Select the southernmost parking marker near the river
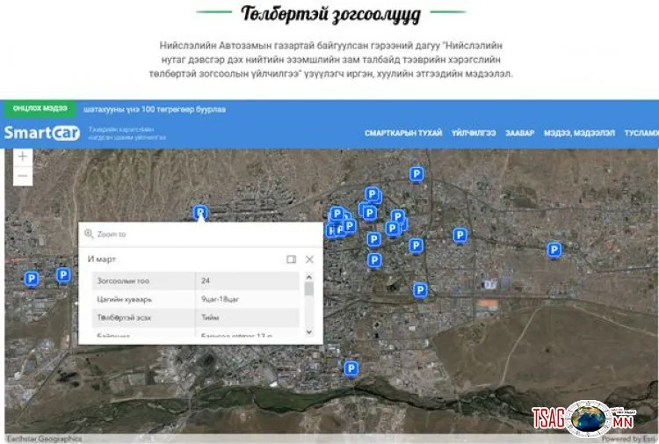Image resolution: width=659 pixels, height=444 pixels. [351, 369]
